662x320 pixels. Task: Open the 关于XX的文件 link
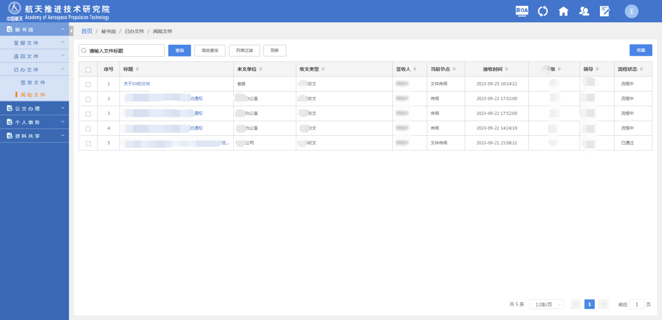[137, 84]
